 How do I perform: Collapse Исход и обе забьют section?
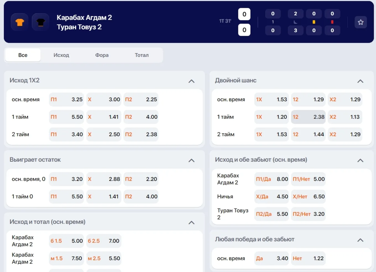pyautogui.click(x=360, y=160)
